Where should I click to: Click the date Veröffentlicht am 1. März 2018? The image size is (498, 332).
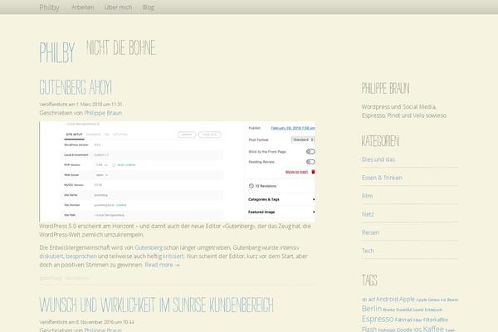pos(81,105)
